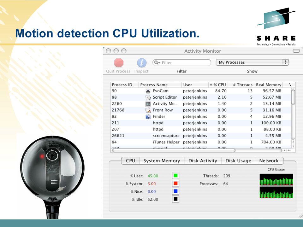This screenshot has height=227, width=303.
Task: Click the 2.10 CPU value of Script Editor
Action: (222, 97)
